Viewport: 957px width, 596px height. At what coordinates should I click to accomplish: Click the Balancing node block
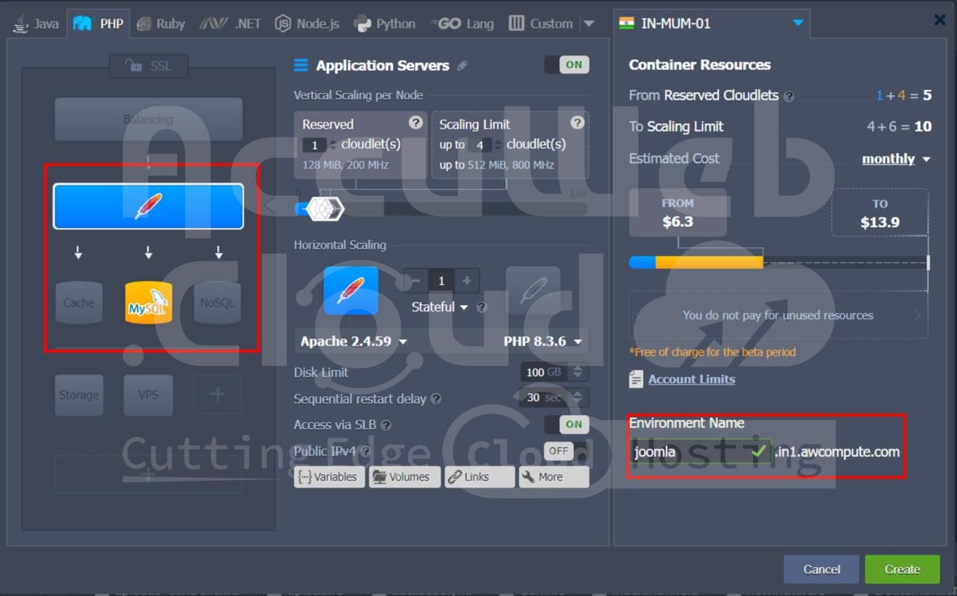(148, 119)
